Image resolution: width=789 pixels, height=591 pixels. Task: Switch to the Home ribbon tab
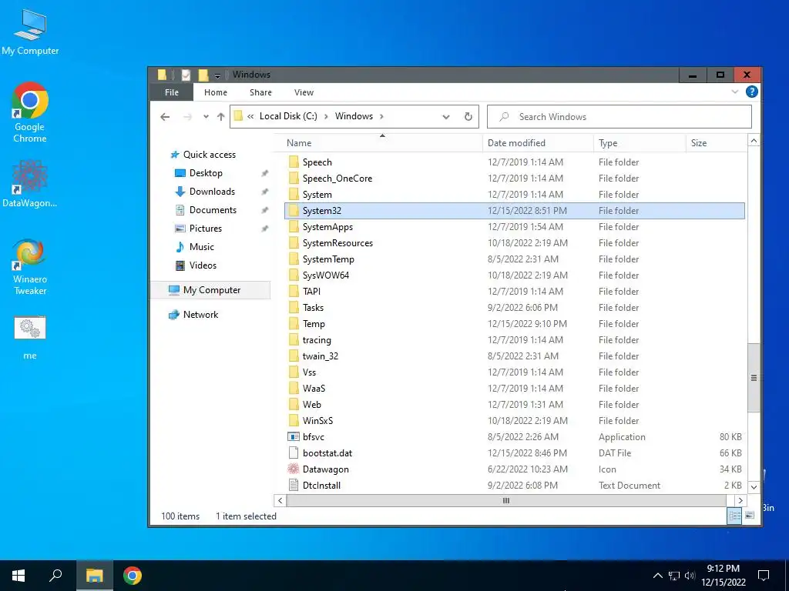coord(216,92)
